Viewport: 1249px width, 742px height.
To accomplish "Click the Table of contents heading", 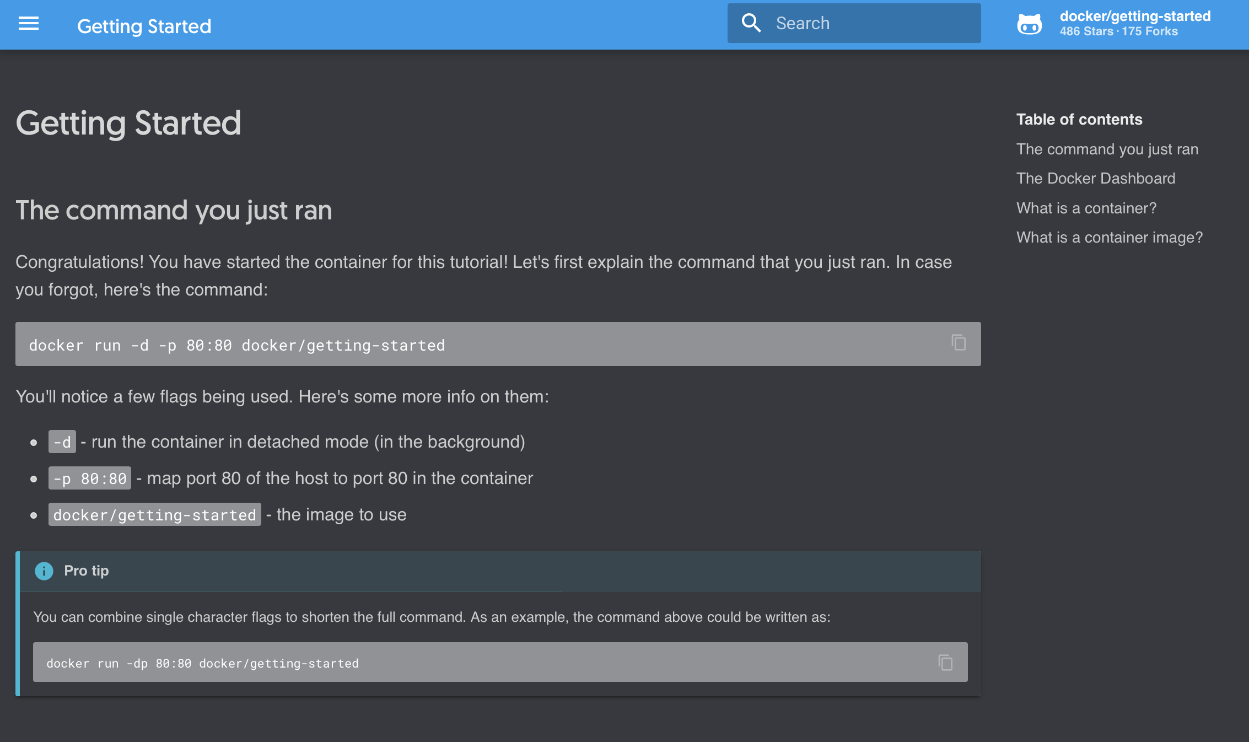I will tap(1079, 119).
